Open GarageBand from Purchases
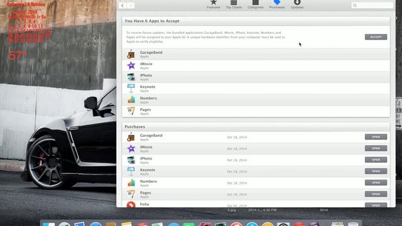Image resolution: width=402 pixels, height=226 pixels. pos(376,137)
